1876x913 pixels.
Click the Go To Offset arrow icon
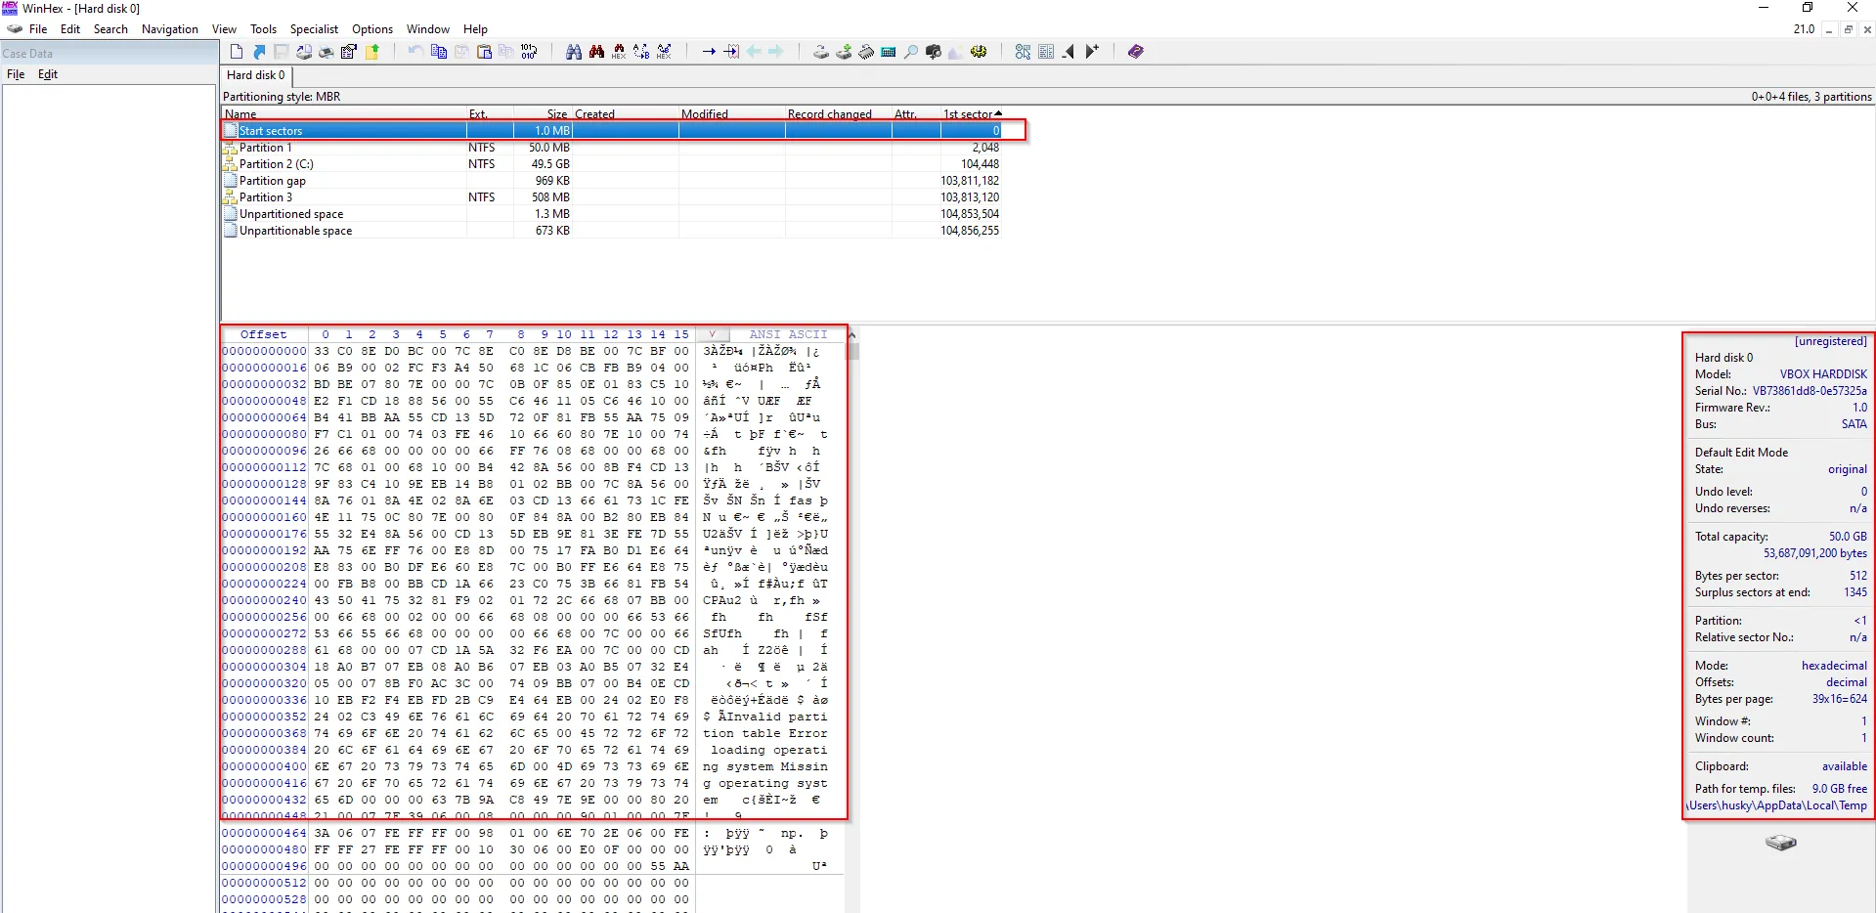point(709,52)
